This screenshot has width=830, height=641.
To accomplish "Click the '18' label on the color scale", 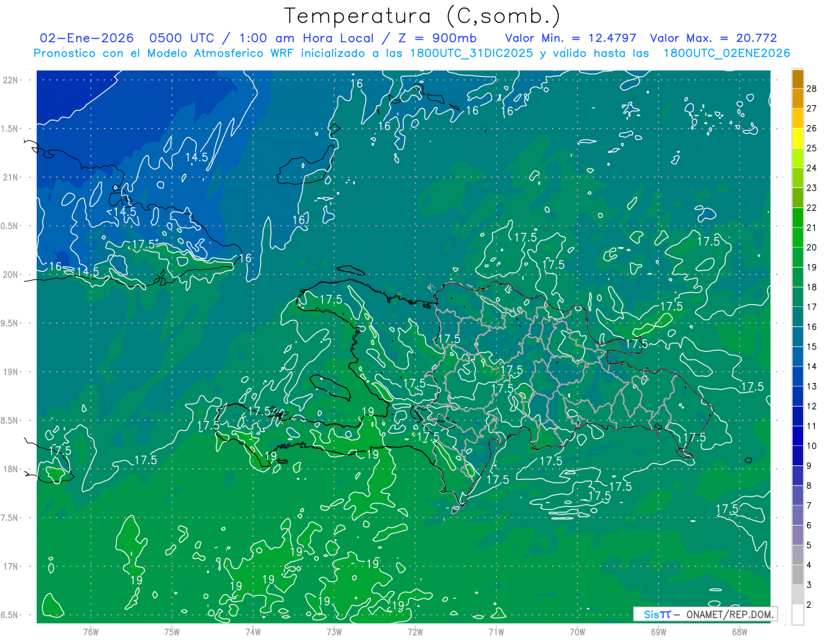I will pos(812,286).
